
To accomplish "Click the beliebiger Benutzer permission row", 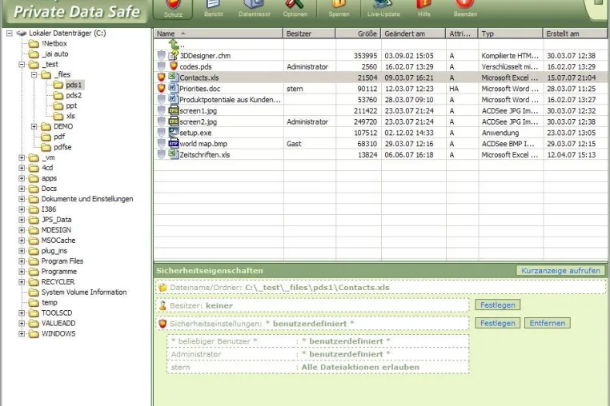I will (x=318, y=341).
